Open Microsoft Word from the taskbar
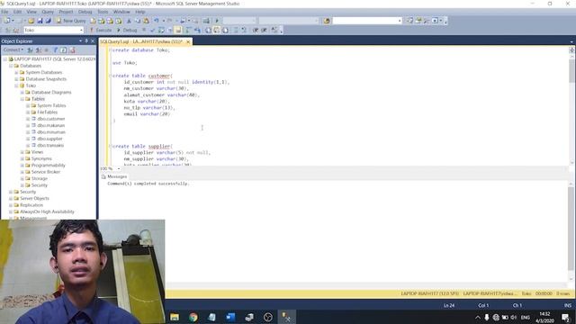Image resolution: width=576 pixels, height=324 pixels. click(x=230, y=317)
